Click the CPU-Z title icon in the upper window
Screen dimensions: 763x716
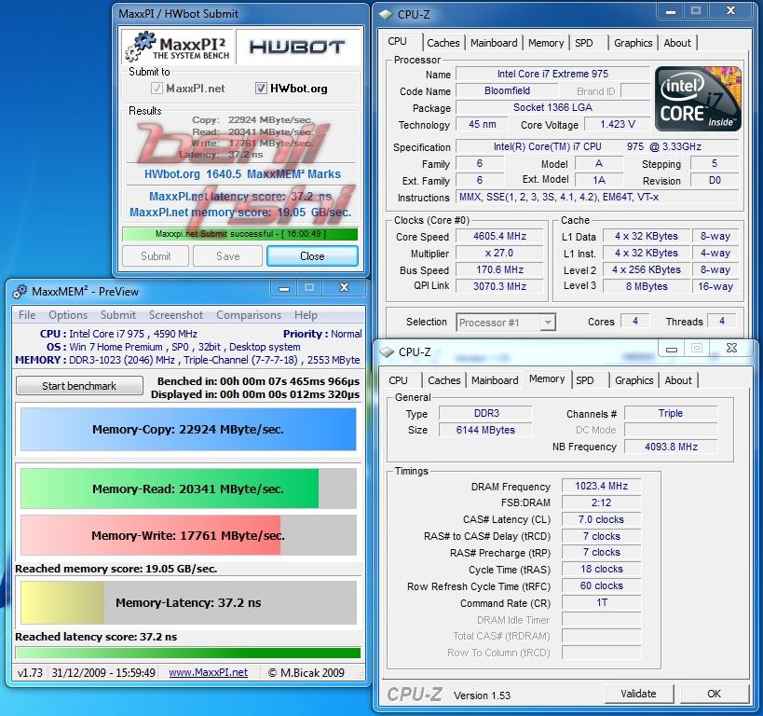[x=387, y=15]
